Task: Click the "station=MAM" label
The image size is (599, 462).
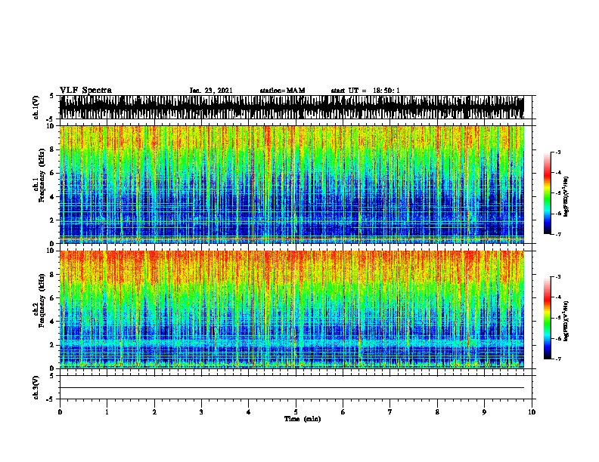Action: 282,91
